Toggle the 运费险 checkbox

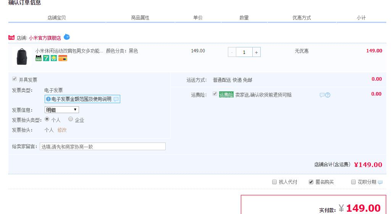click(215, 94)
